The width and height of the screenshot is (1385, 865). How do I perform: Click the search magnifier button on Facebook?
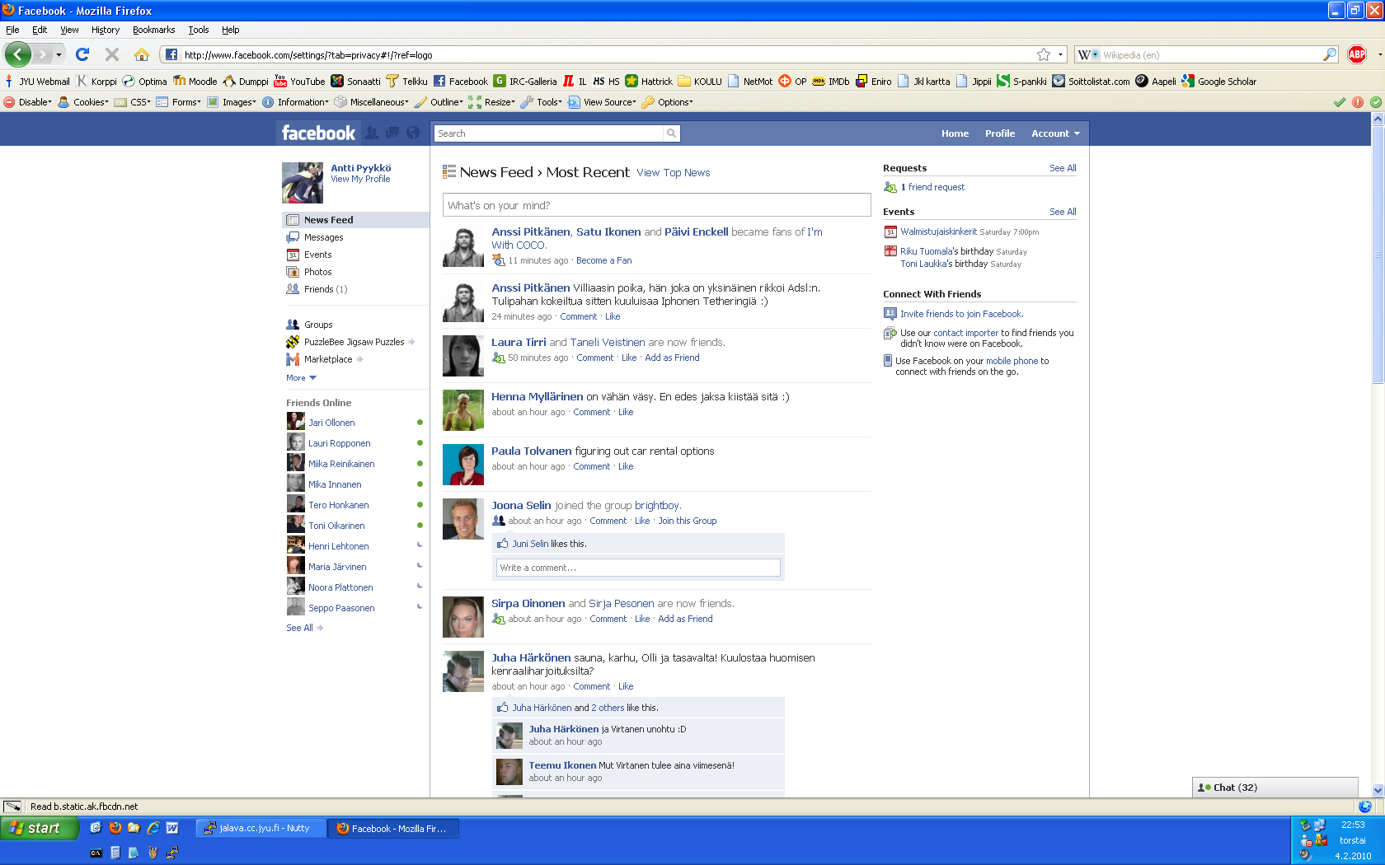click(672, 133)
